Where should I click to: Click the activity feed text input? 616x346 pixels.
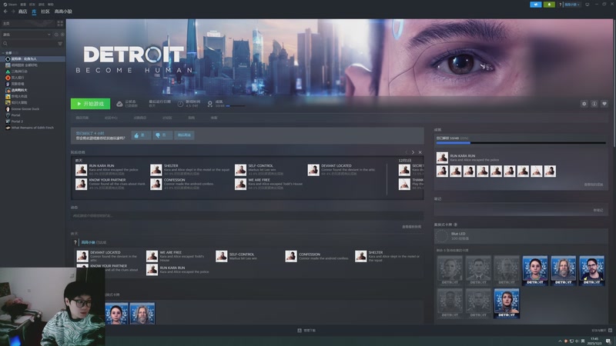(247, 216)
